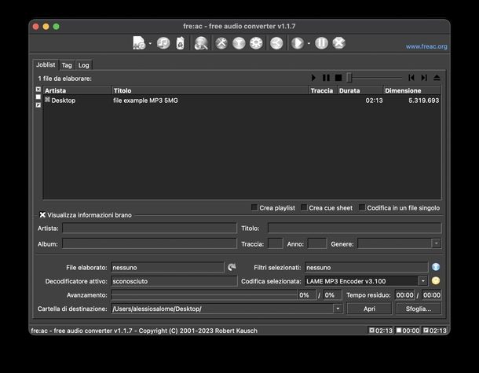This screenshot has width=479, height=373.
Task: Click the Add audio files toolbar icon
Action: pos(139,43)
